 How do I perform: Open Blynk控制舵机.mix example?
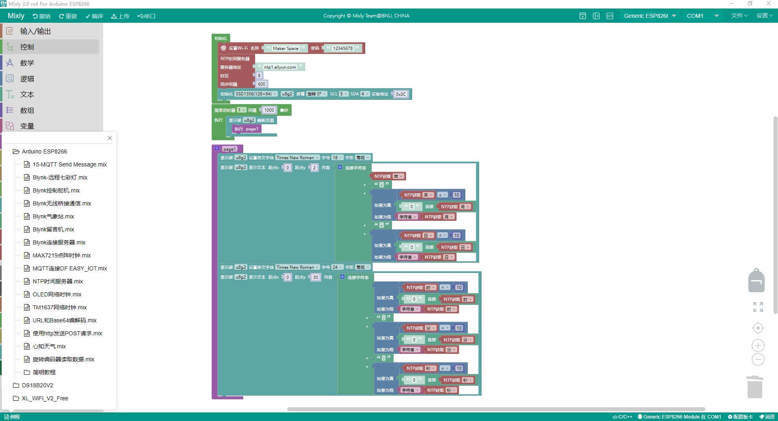point(52,190)
